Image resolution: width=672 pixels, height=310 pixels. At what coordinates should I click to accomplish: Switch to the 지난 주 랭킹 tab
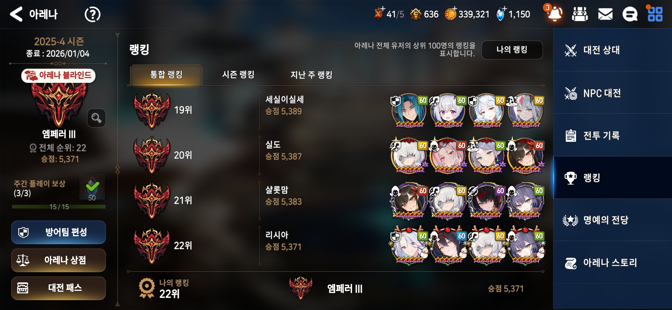coord(311,75)
